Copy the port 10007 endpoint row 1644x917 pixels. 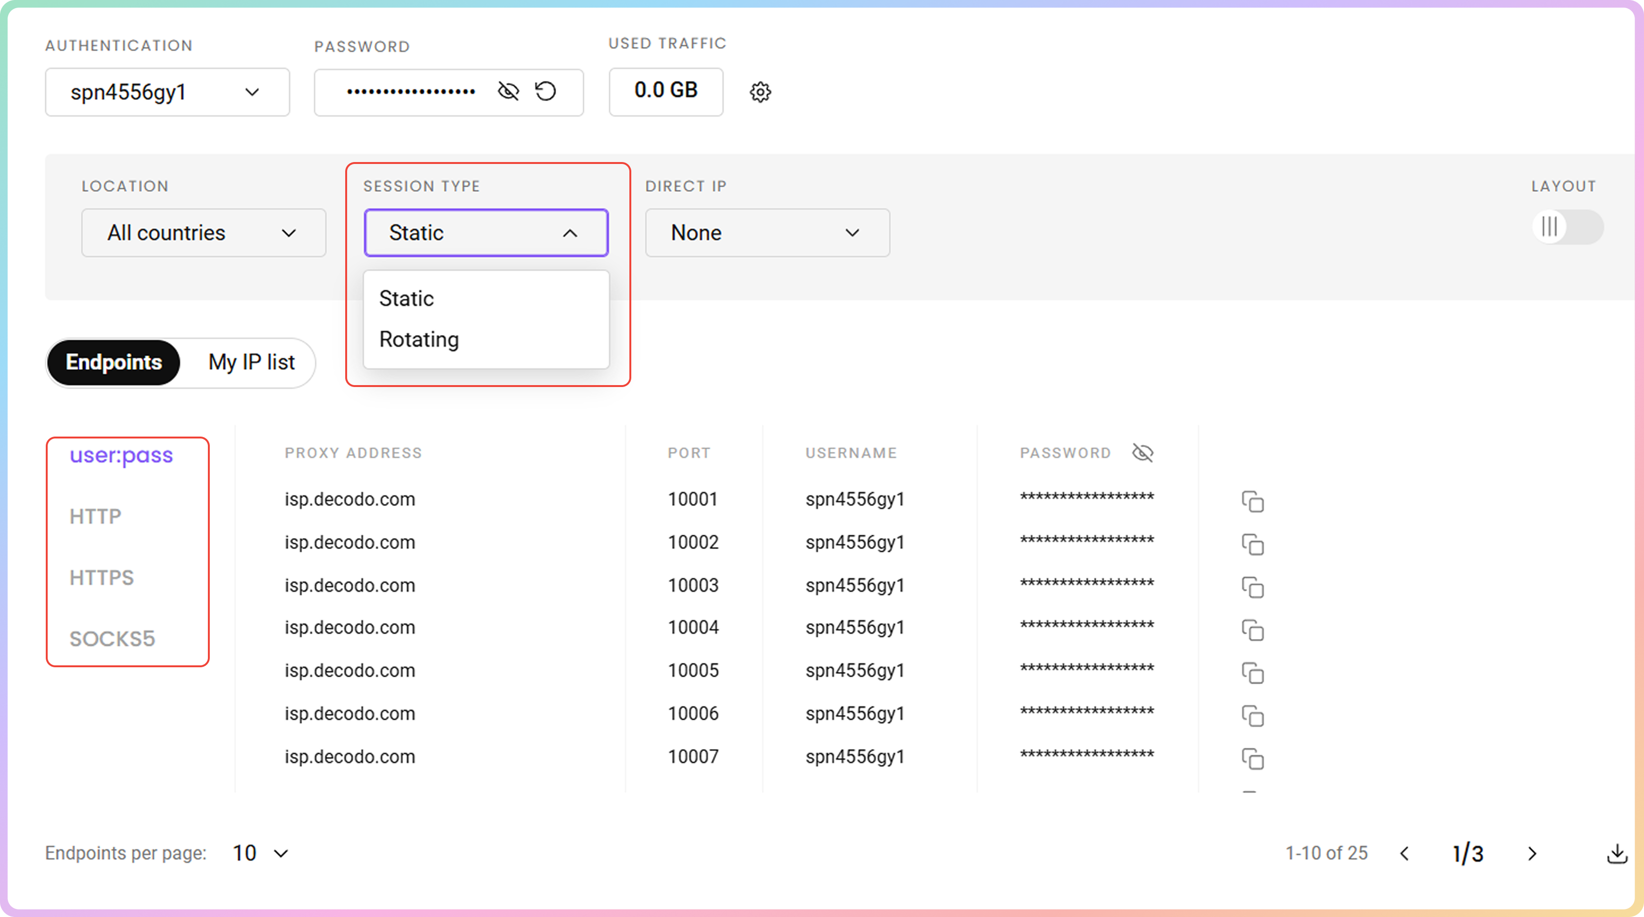tap(1252, 759)
